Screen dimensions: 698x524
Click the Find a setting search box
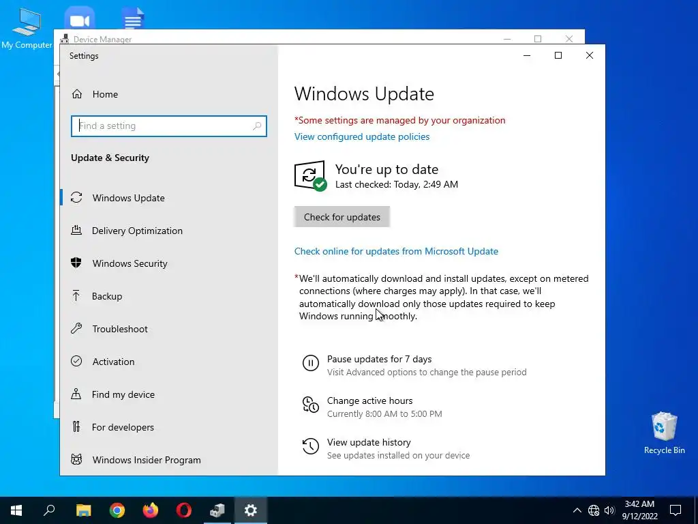pyautogui.click(x=169, y=126)
